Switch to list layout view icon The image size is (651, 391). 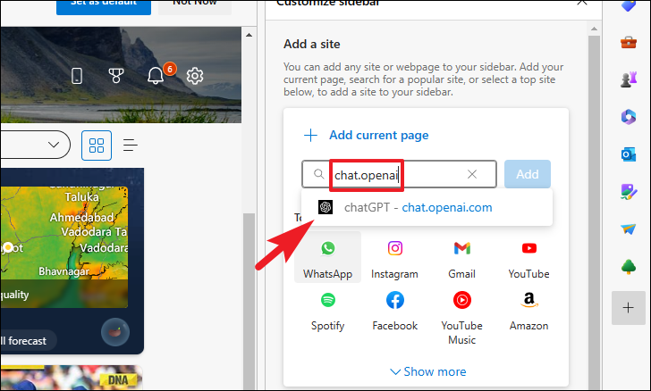(x=130, y=146)
